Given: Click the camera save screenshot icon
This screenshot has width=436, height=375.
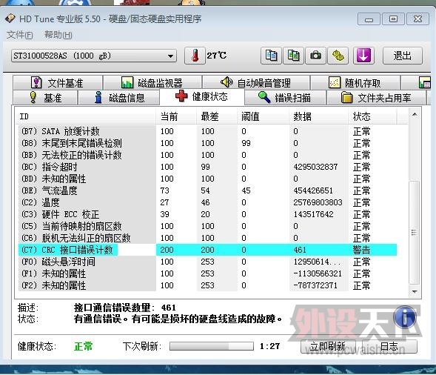Looking at the screenshot, I should [315, 56].
